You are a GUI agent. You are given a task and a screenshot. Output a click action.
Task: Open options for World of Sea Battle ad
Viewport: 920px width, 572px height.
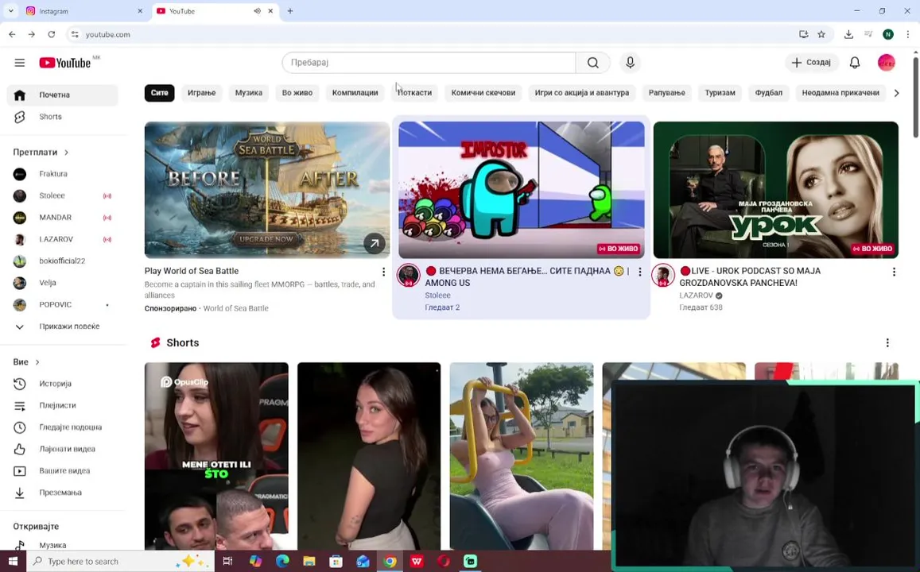pyautogui.click(x=383, y=272)
